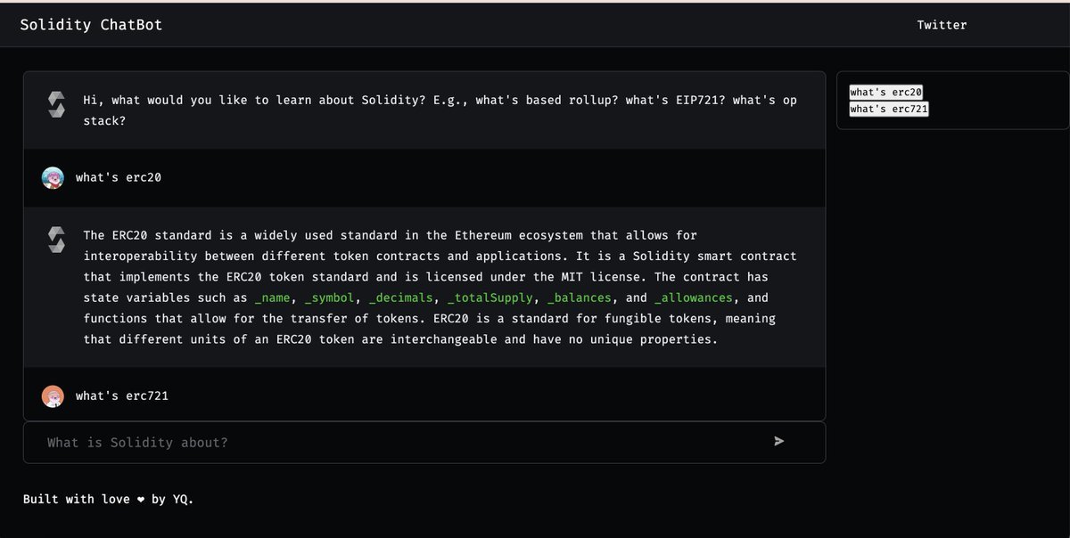This screenshot has width=1070, height=538.
Task: Select the "what's erc20" suggested prompt
Action: tap(885, 92)
